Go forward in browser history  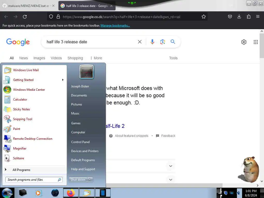[x=15, y=17]
